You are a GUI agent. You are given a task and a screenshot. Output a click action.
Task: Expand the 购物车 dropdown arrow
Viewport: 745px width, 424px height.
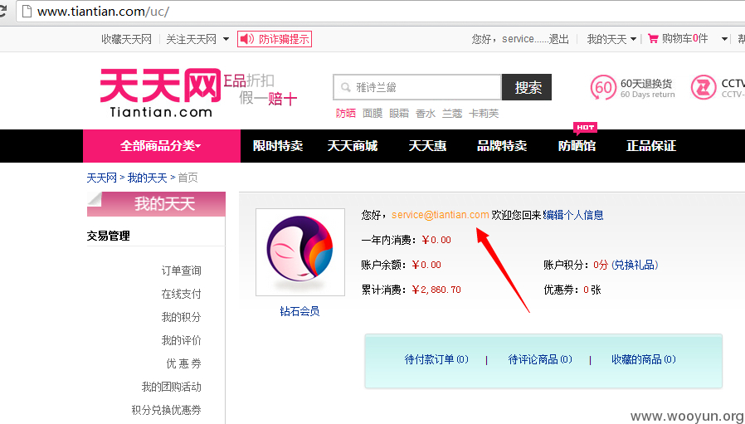(724, 39)
